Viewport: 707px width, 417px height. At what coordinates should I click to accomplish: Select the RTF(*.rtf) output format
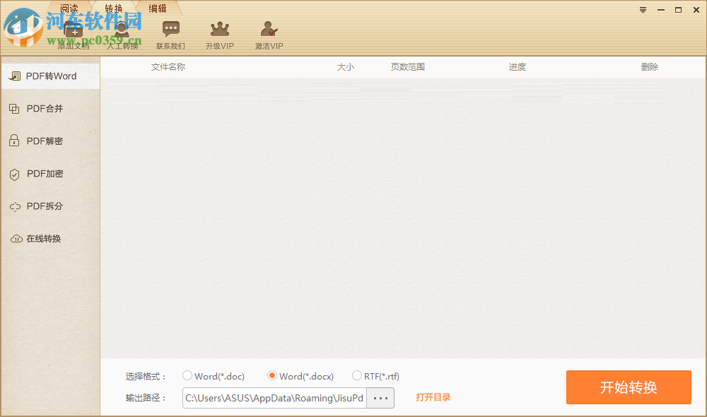(357, 376)
